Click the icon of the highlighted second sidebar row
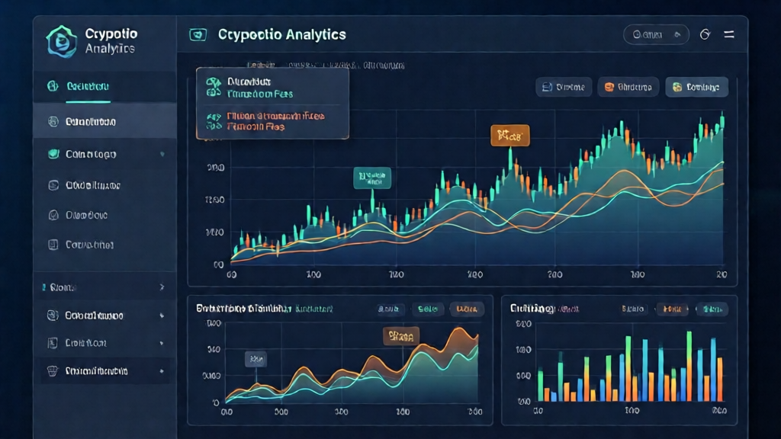 pyautogui.click(x=53, y=121)
